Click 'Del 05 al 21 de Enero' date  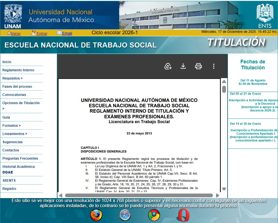245,94
